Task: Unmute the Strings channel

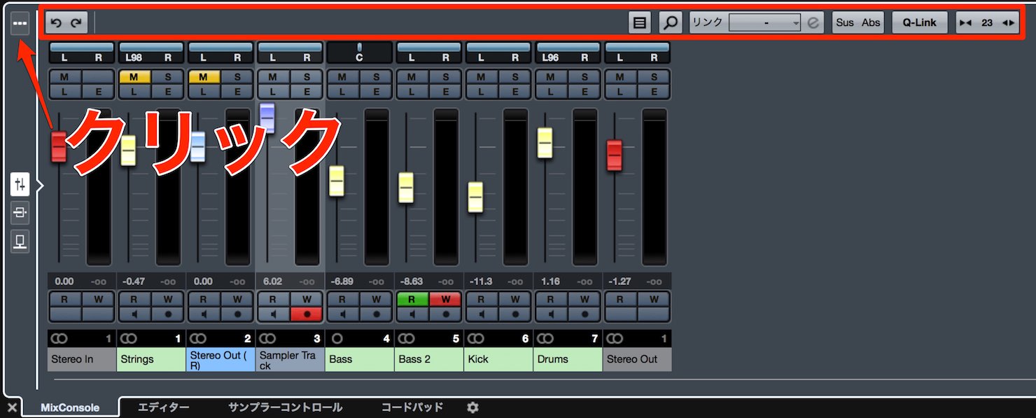Action: [x=134, y=77]
